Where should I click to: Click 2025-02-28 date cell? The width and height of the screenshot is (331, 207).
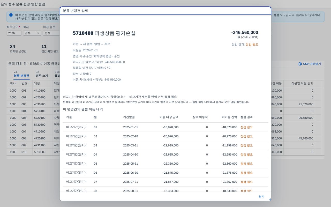[x=131, y=136]
